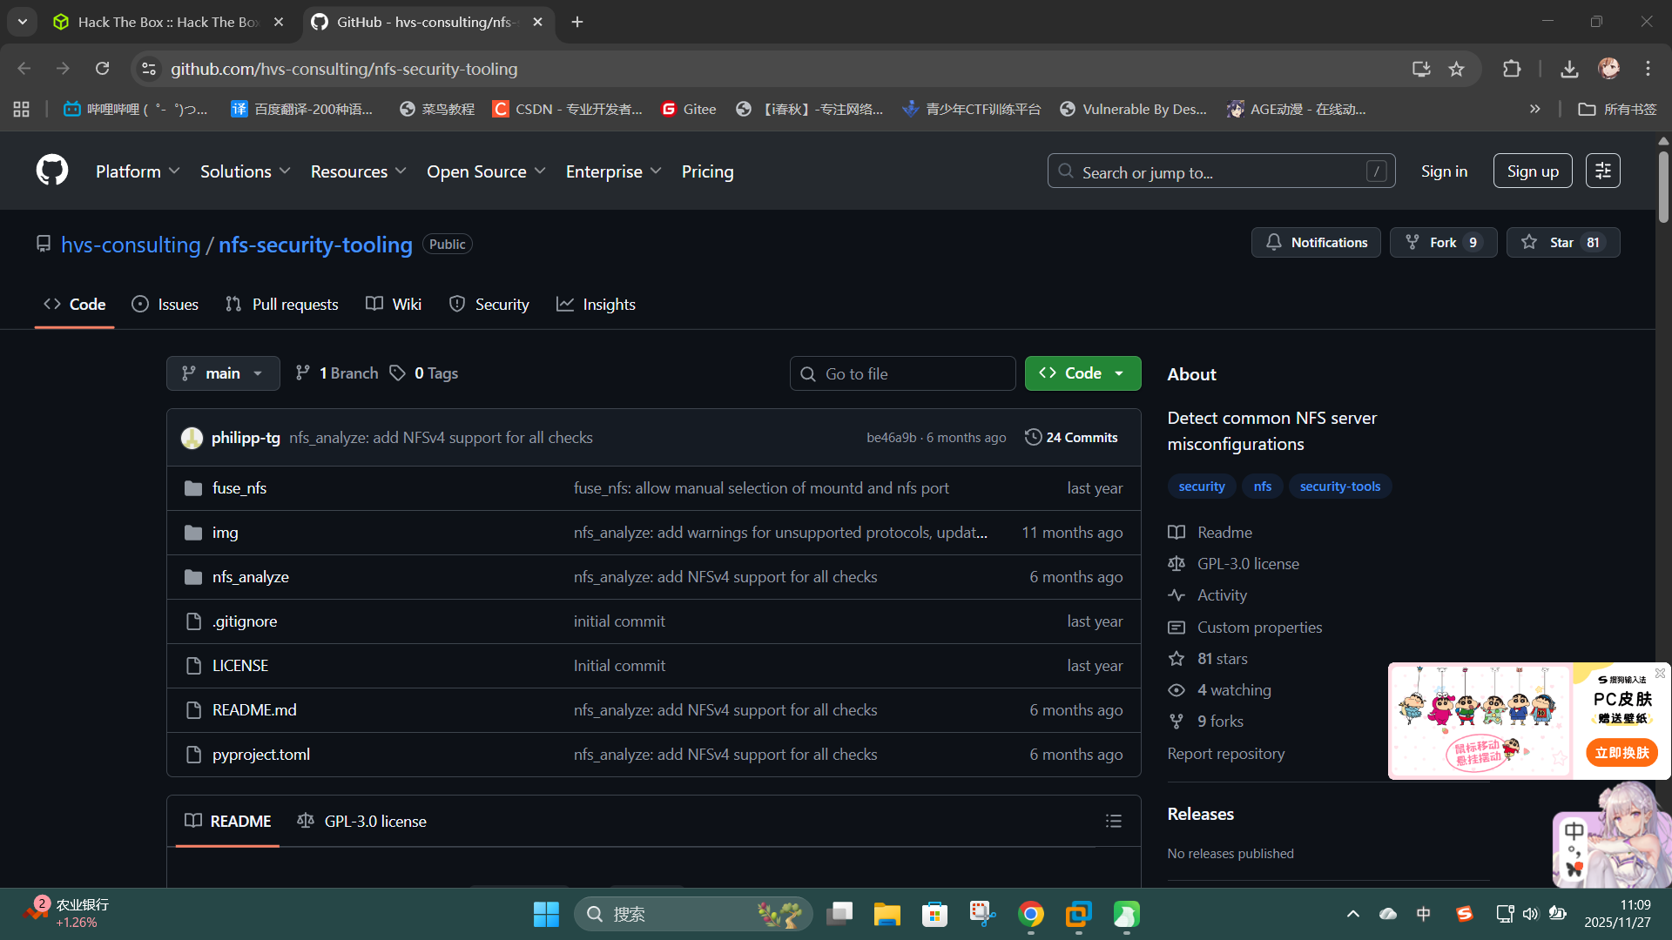Toggle Notifications for this repository
1672x940 pixels.
pyautogui.click(x=1316, y=243)
